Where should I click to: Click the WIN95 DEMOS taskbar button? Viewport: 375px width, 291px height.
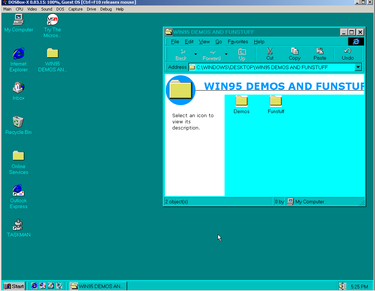pyautogui.click(x=98, y=286)
